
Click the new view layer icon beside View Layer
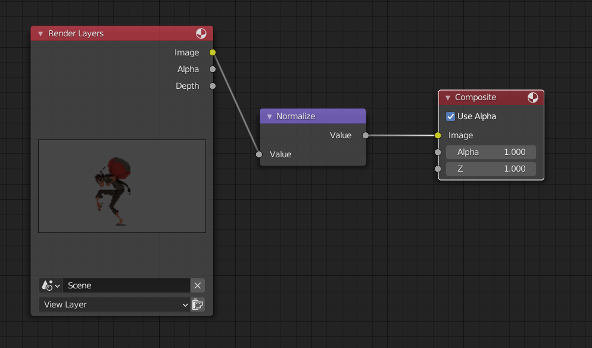197,304
